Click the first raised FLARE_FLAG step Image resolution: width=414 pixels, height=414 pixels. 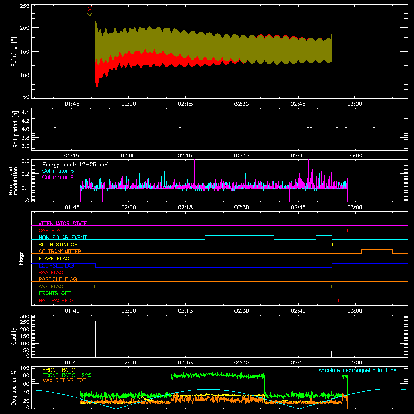145,257
